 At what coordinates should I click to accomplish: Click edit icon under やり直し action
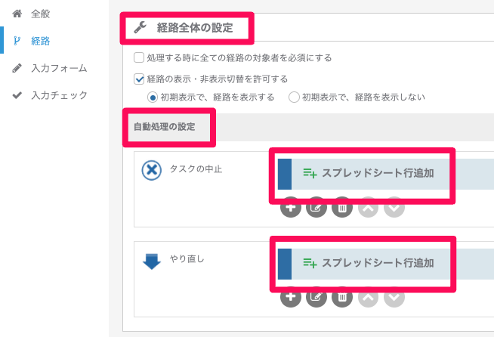[x=316, y=297]
